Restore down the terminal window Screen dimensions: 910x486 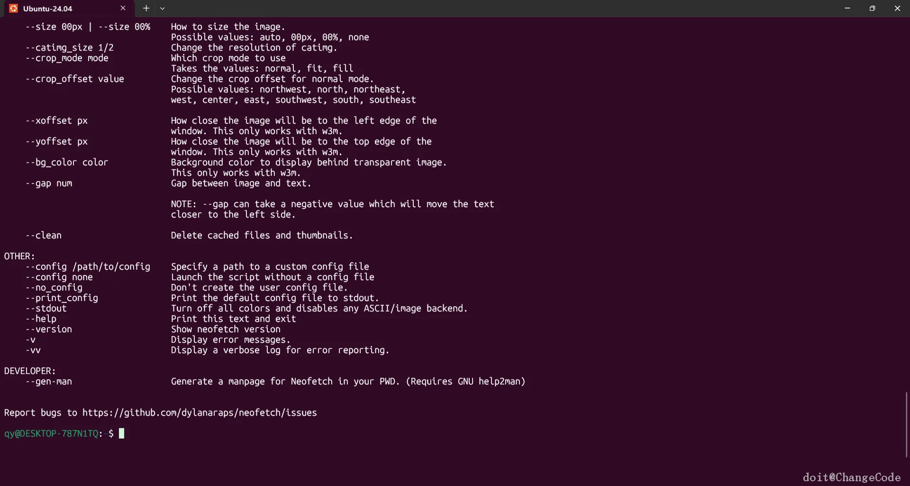(x=872, y=9)
